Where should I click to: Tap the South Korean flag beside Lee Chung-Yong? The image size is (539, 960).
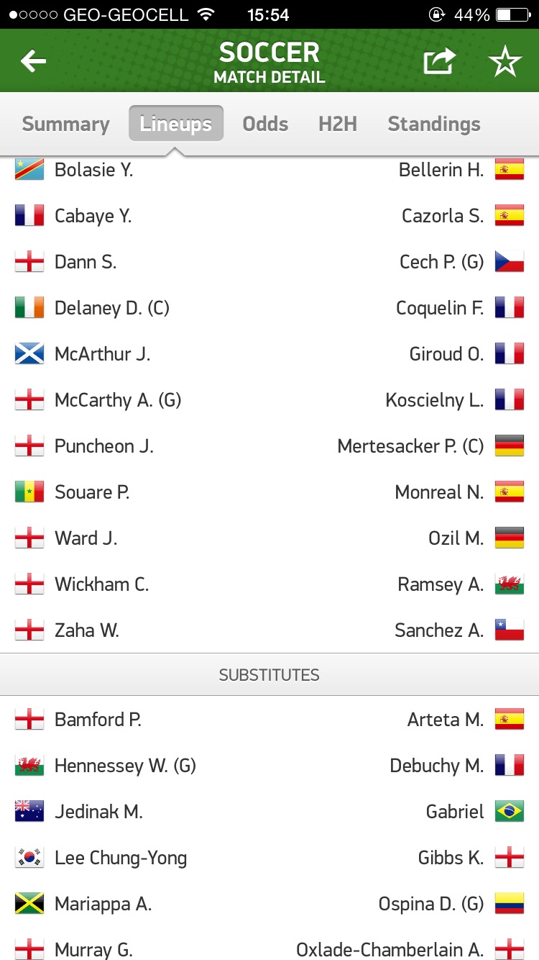click(29, 858)
